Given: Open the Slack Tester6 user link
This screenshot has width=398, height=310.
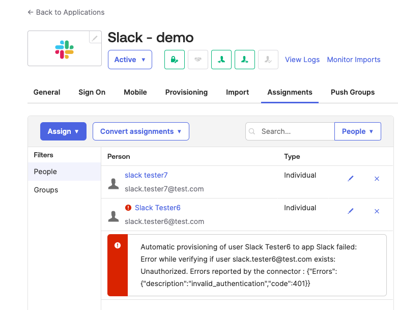Looking at the screenshot, I should point(158,208).
